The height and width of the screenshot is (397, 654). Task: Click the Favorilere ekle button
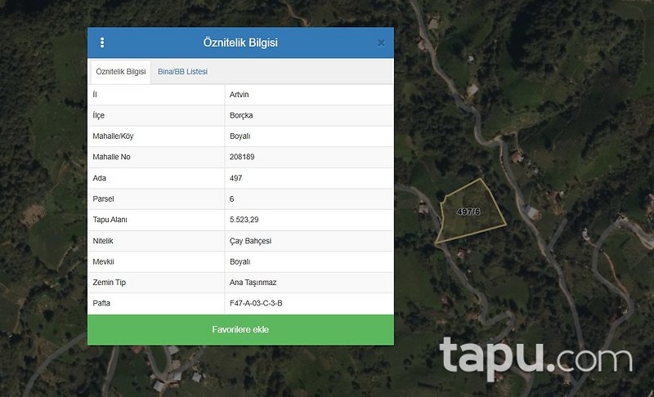click(240, 329)
